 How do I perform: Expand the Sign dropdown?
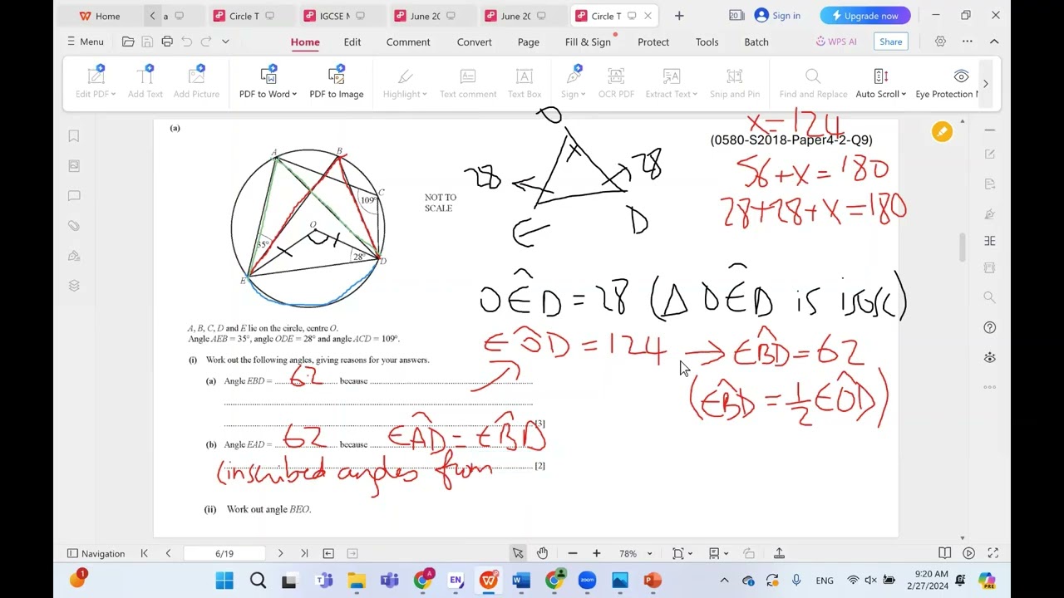[x=584, y=95]
